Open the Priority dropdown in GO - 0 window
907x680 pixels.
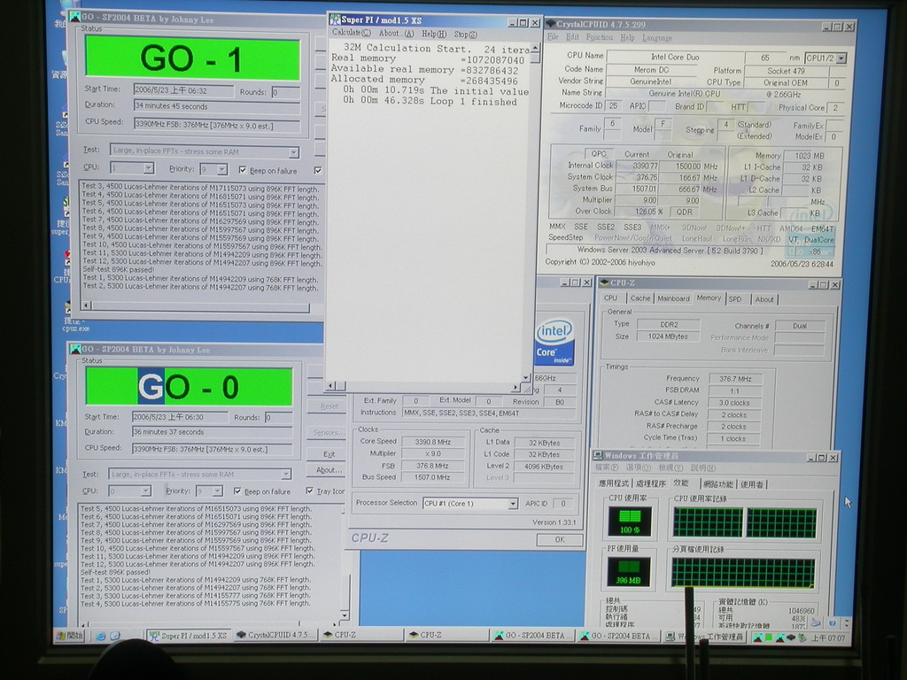(x=218, y=491)
